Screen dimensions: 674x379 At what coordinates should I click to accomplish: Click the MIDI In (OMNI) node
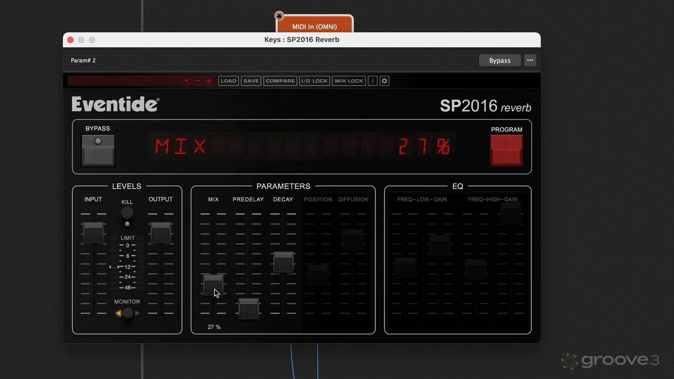pyautogui.click(x=314, y=26)
